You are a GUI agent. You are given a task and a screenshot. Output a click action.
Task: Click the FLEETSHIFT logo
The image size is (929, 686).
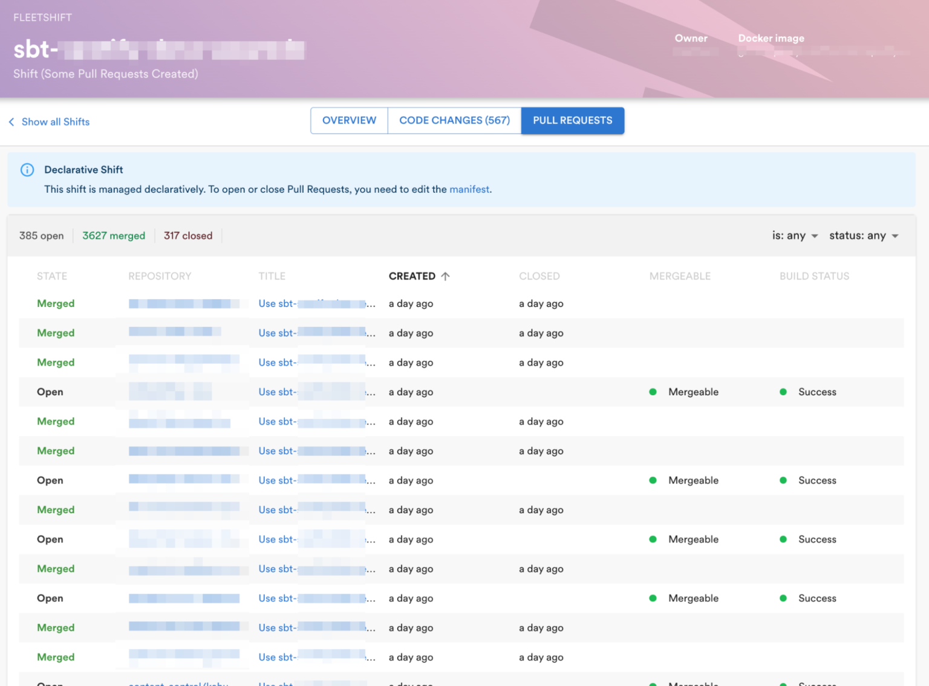click(42, 18)
